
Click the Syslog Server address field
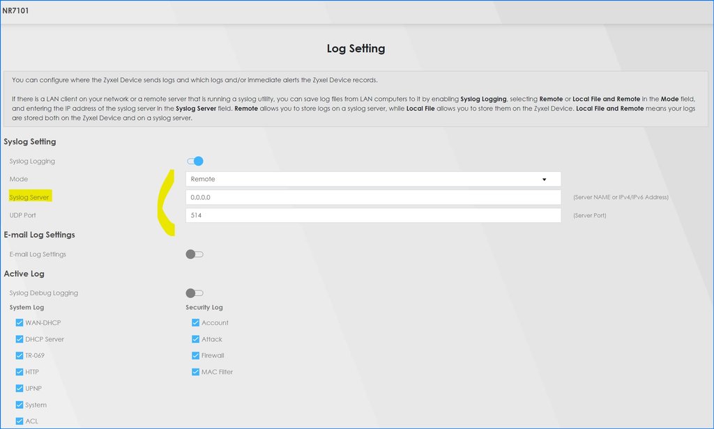tap(373, 197)
